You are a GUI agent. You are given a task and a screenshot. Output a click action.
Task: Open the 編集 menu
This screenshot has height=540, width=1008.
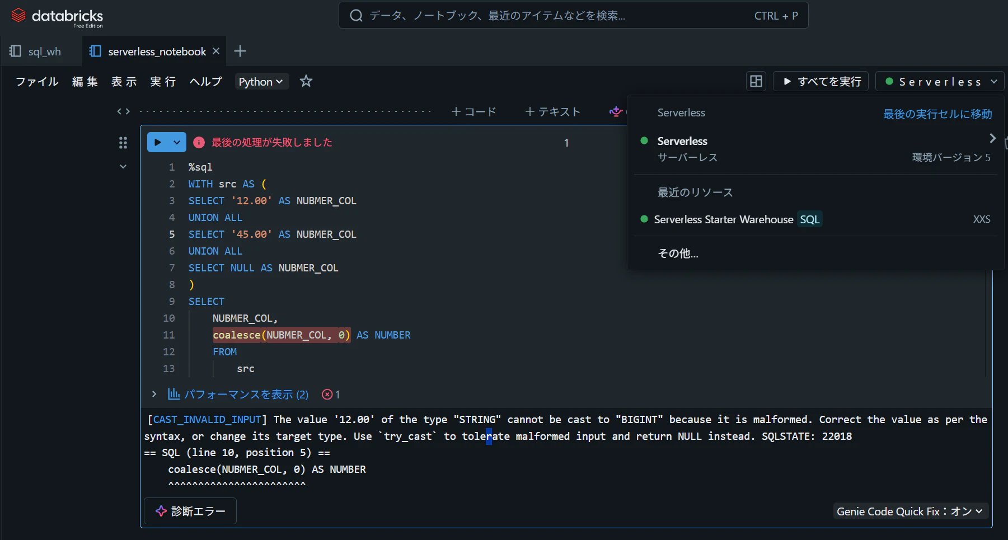coord(85,82)
